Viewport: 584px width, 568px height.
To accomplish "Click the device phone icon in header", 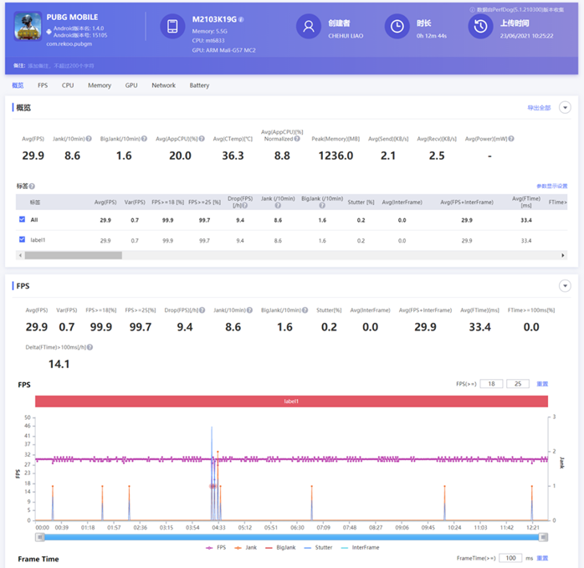I will coord(172,27).
